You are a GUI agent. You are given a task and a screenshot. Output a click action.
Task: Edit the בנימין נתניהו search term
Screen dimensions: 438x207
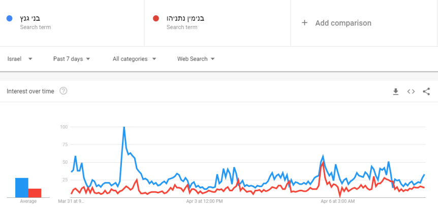(x=185, y=19)
